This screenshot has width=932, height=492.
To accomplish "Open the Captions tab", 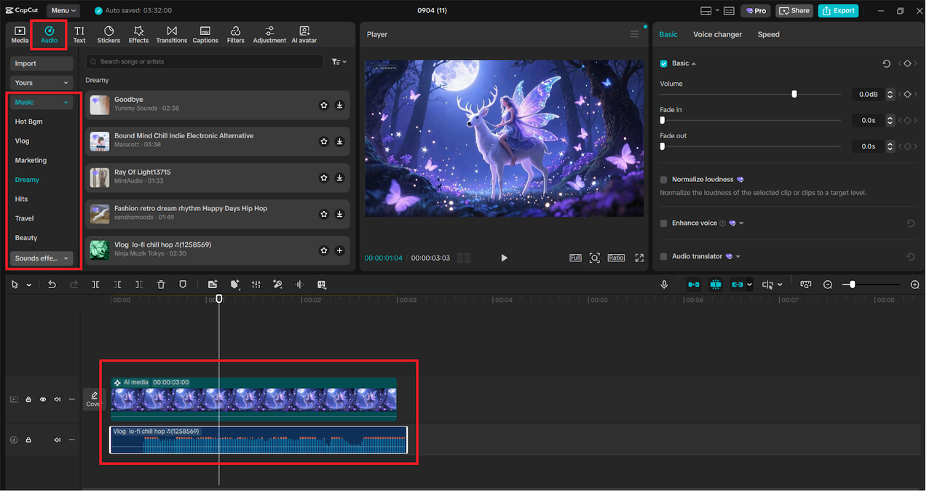I will click(x=205, y=34).
